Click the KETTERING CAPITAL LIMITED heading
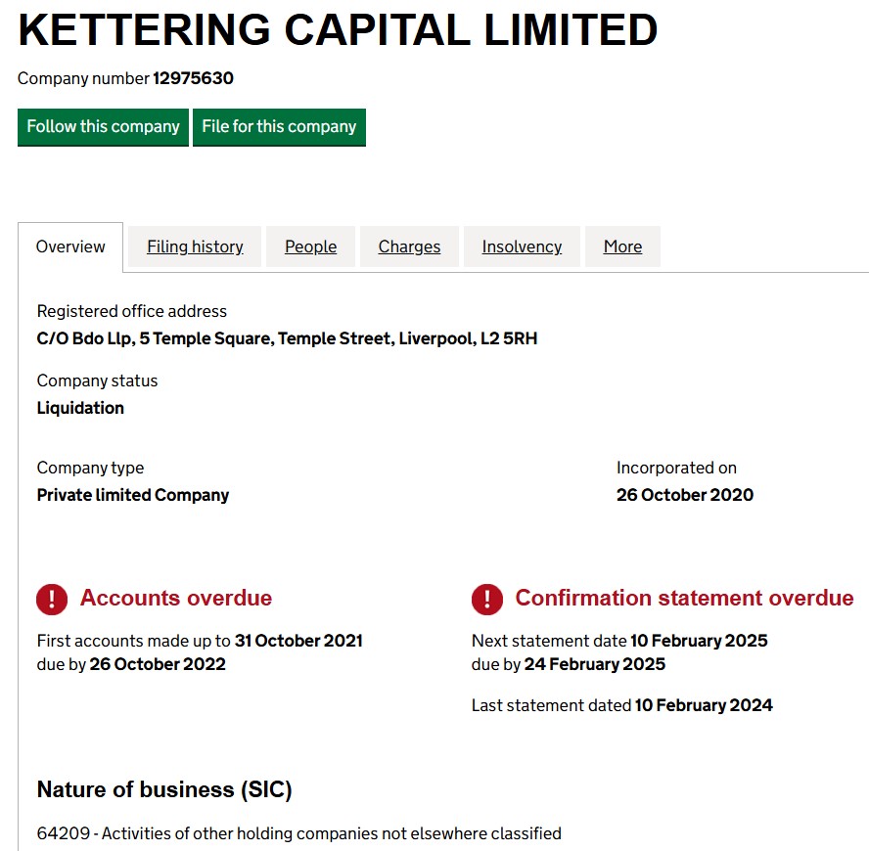This screenshot has height=851, width=869. coord(338,30)
